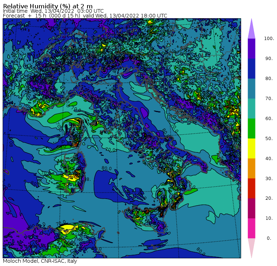Click the '70.0' contour label over Tunisia's north coast

tap(61, 223)
